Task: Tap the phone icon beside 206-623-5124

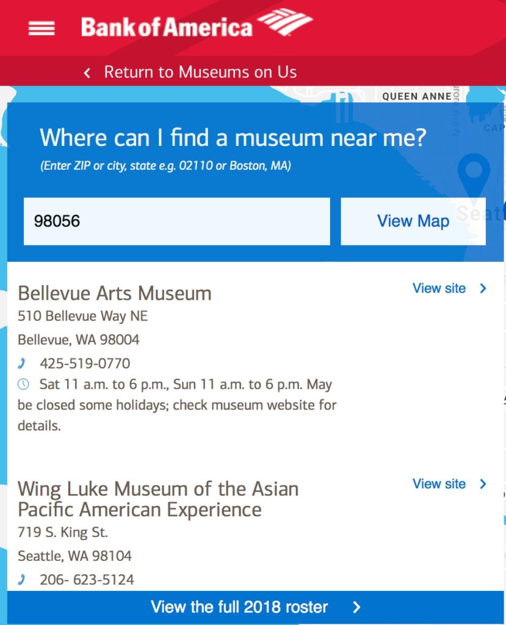Action: point(22,580)
